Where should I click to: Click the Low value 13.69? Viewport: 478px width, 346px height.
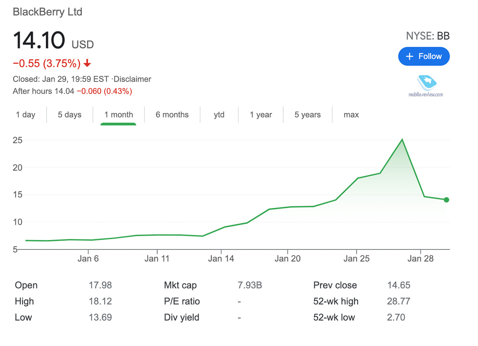coord(100,317)
